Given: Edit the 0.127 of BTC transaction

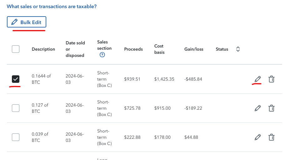Looking at the screenshot, I should click(x=257, y=108).
